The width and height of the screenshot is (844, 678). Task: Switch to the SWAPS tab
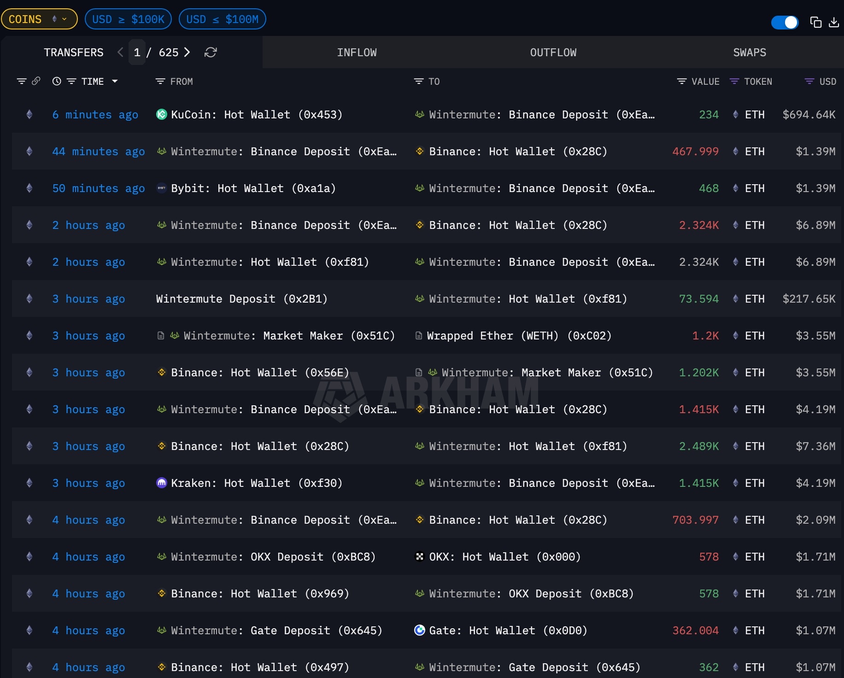click(x=749, y=53)
